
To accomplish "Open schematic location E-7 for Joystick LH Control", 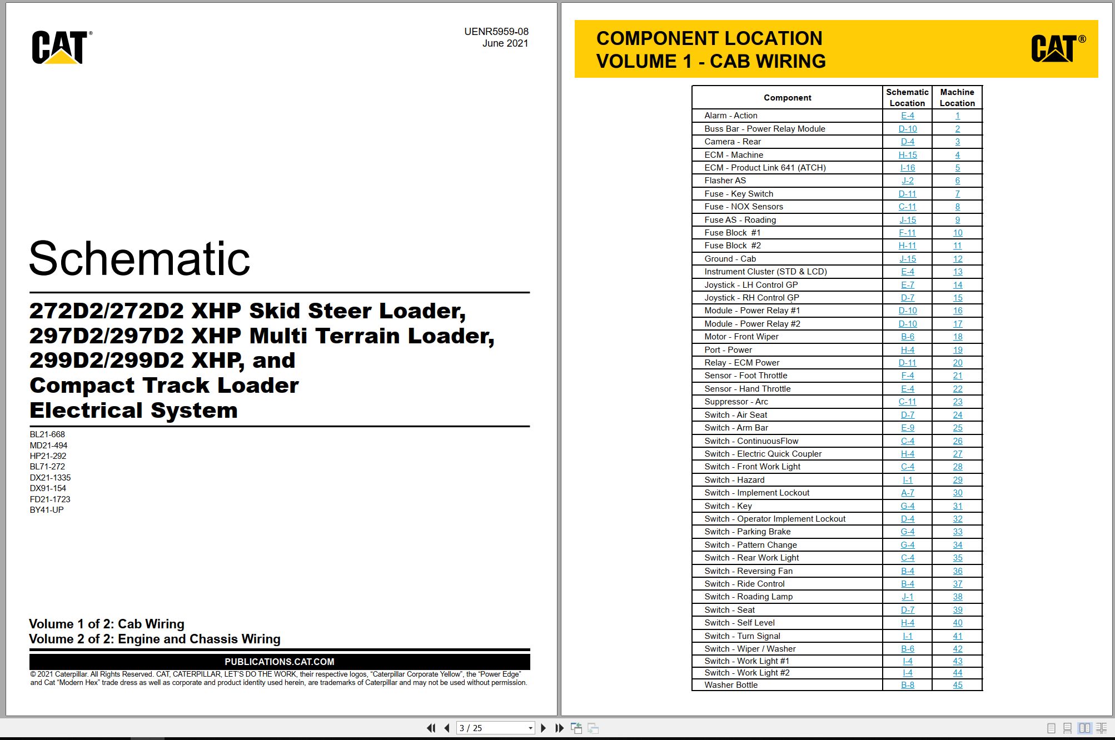I will [907, 285].
